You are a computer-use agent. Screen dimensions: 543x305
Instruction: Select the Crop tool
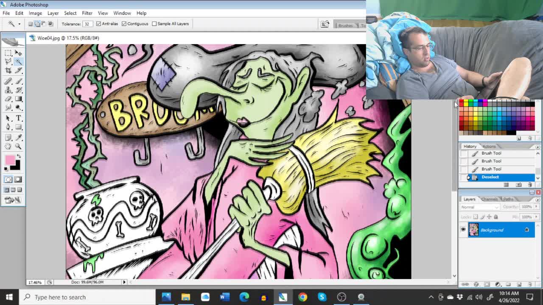tap(8, 71)
